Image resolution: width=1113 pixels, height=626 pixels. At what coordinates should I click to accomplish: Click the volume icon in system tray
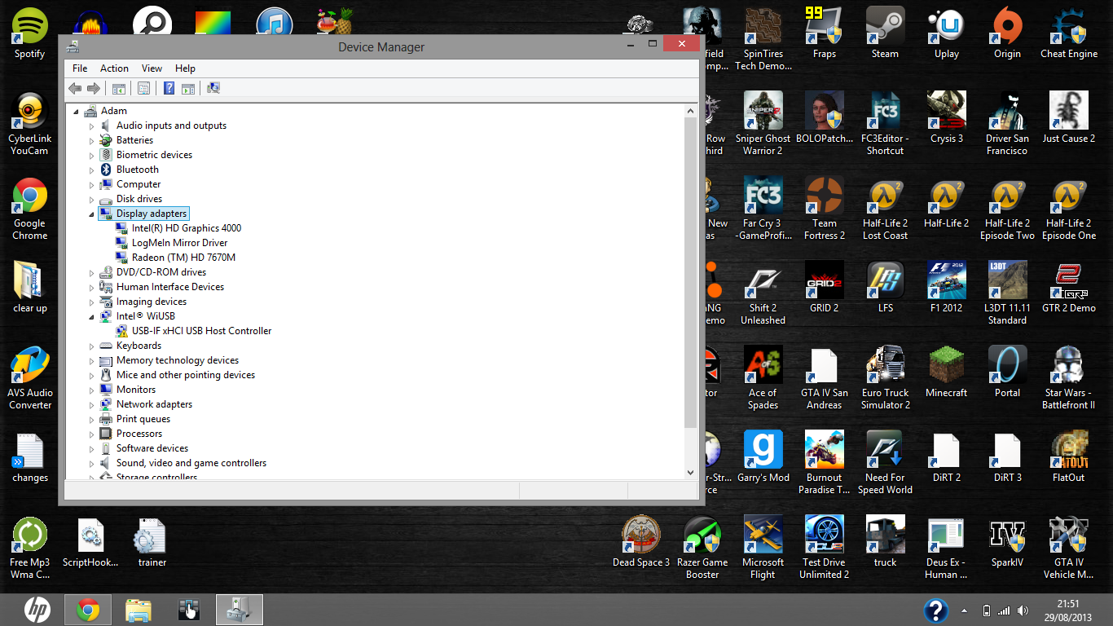point(1023,611)
